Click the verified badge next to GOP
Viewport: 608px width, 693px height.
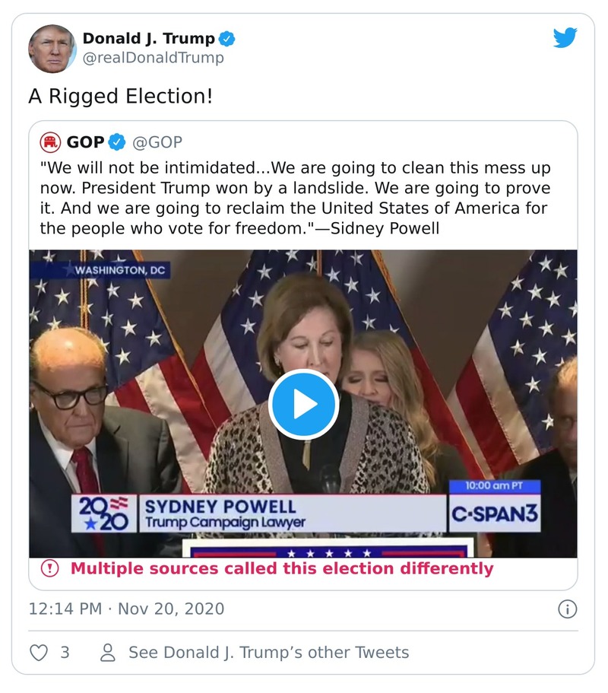(116, 142)
